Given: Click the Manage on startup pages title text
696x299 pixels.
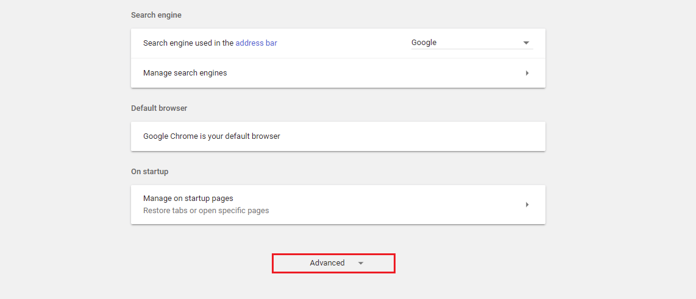Looking at the screenshot, I should pyautogui.click(x=188, y=199).
